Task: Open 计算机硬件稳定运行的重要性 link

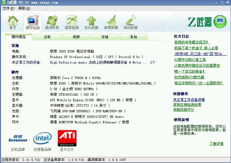Action: [x=197, y=66]
